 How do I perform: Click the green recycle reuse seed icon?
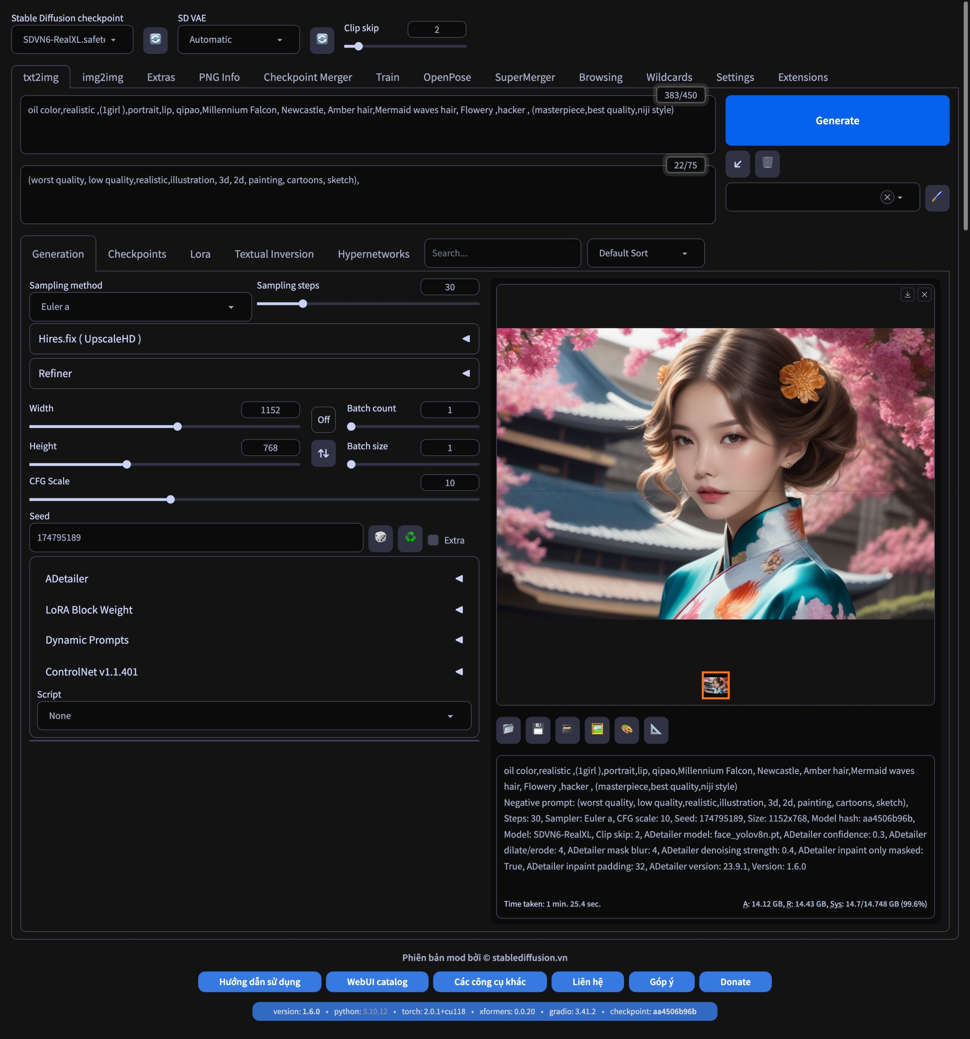pyautogui.click(x=410, y=537)
